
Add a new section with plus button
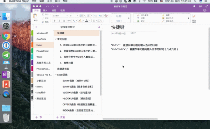coord(36,117)
